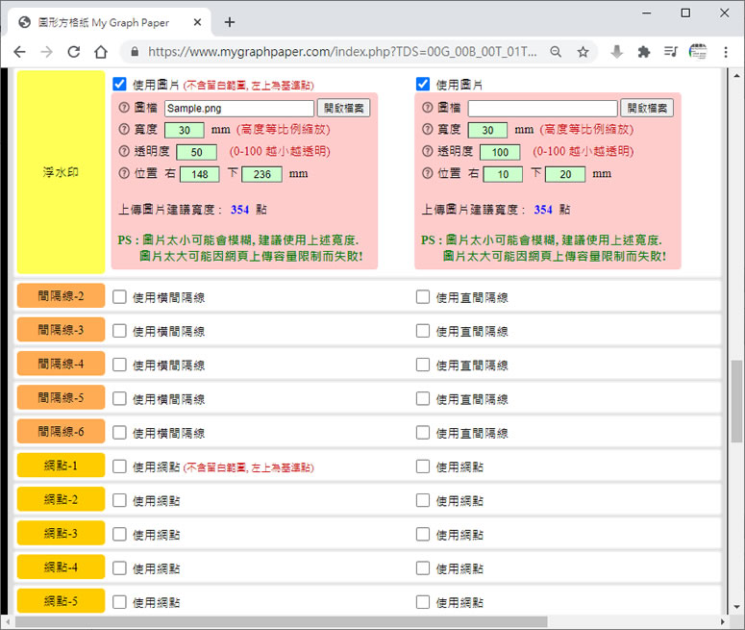Bookmark this page with the star icon
745x630 pixels.
pos(583,51)
